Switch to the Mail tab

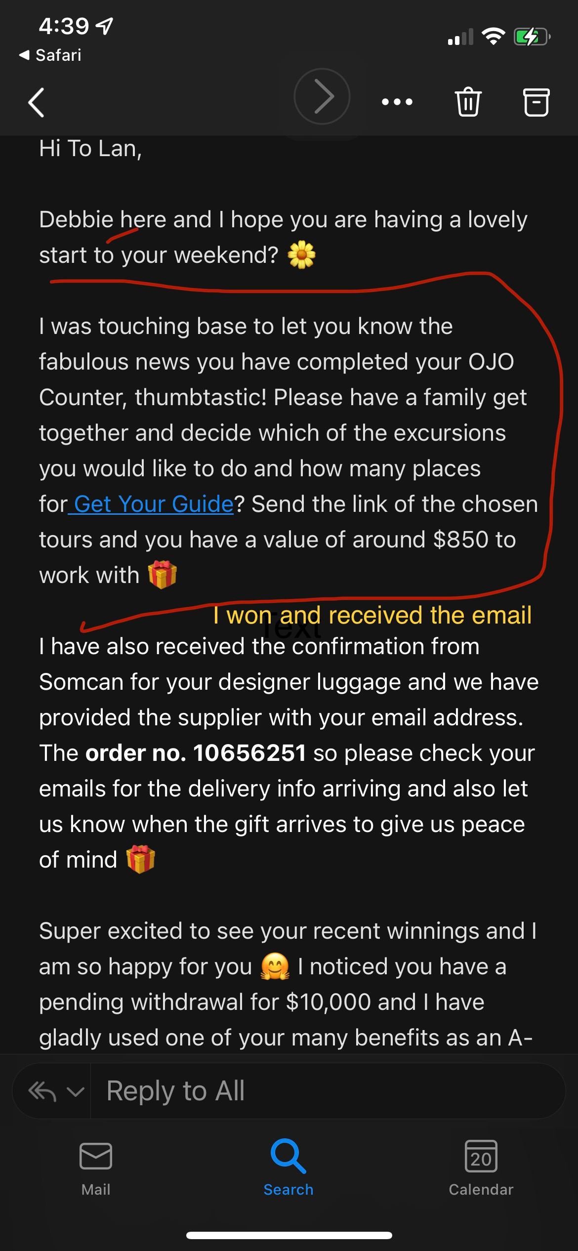[x=96, y=1168]
